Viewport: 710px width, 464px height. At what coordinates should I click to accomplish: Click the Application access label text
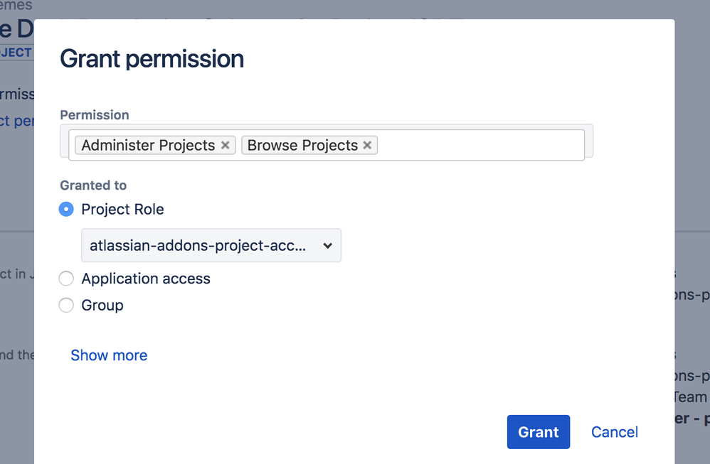click(x=146, y=279)
